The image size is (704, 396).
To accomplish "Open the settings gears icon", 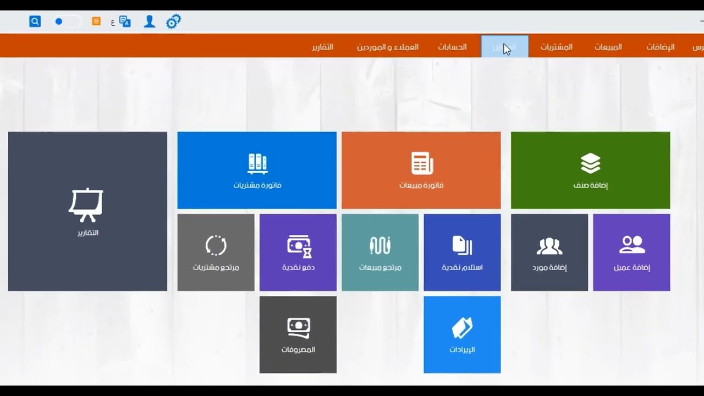I will [x=173, y=21].
